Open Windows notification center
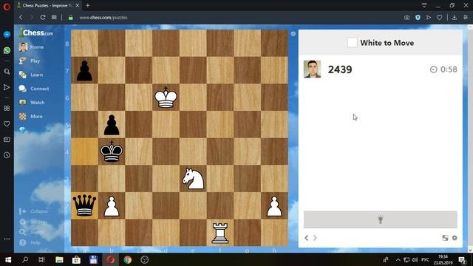Screen dimensions: 473x266 click(x=462, y=259)
